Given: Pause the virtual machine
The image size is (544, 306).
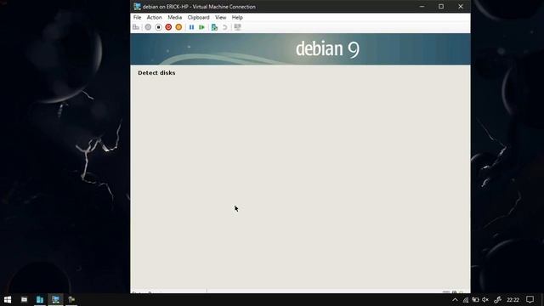Looking at the screenshot, I should point(191,27).
